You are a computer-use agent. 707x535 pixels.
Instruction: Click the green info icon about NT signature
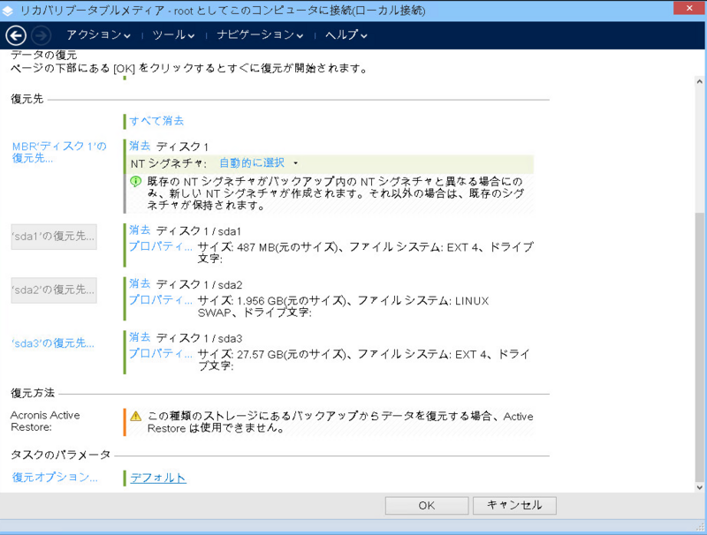[136, 181]
